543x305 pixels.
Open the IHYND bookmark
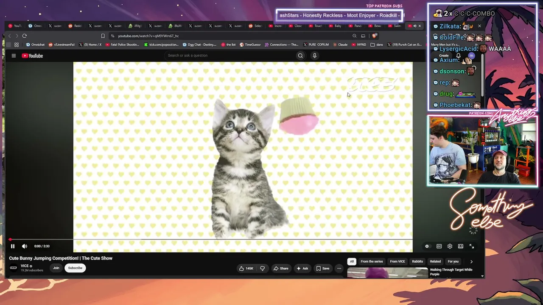tap(359, 44)
